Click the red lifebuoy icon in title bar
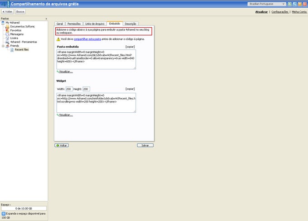The height and width of the screenshot is (221, 308). [x=305, y=4]
